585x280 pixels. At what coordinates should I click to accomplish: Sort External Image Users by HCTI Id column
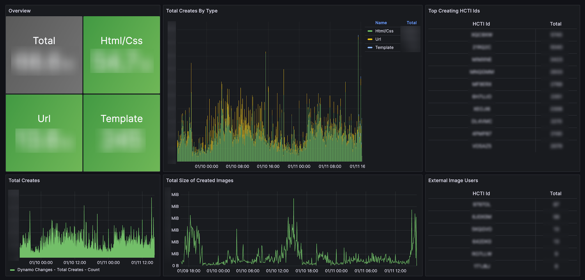[481, 193]
